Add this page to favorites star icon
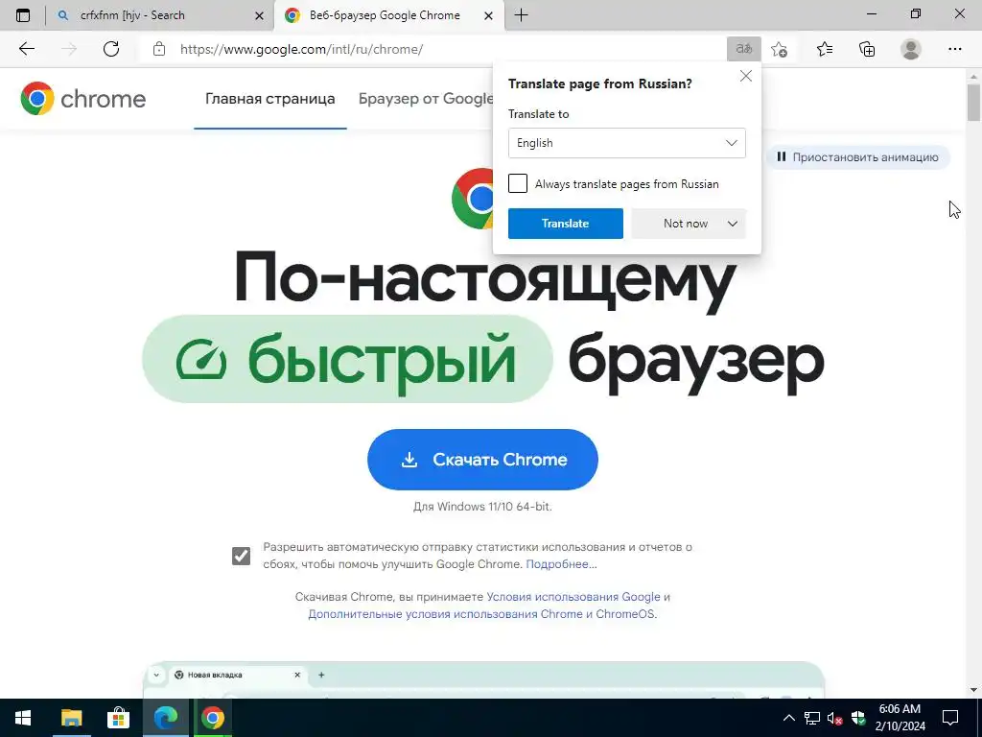Viewport: 982px width, 737px height. coord(779,49)
